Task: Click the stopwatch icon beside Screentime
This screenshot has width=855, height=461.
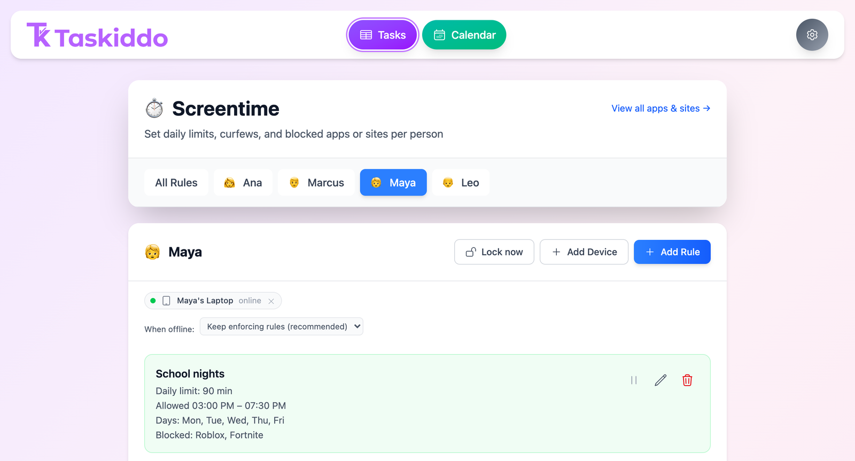Action: pyautogui.click(x=154, y=108)
